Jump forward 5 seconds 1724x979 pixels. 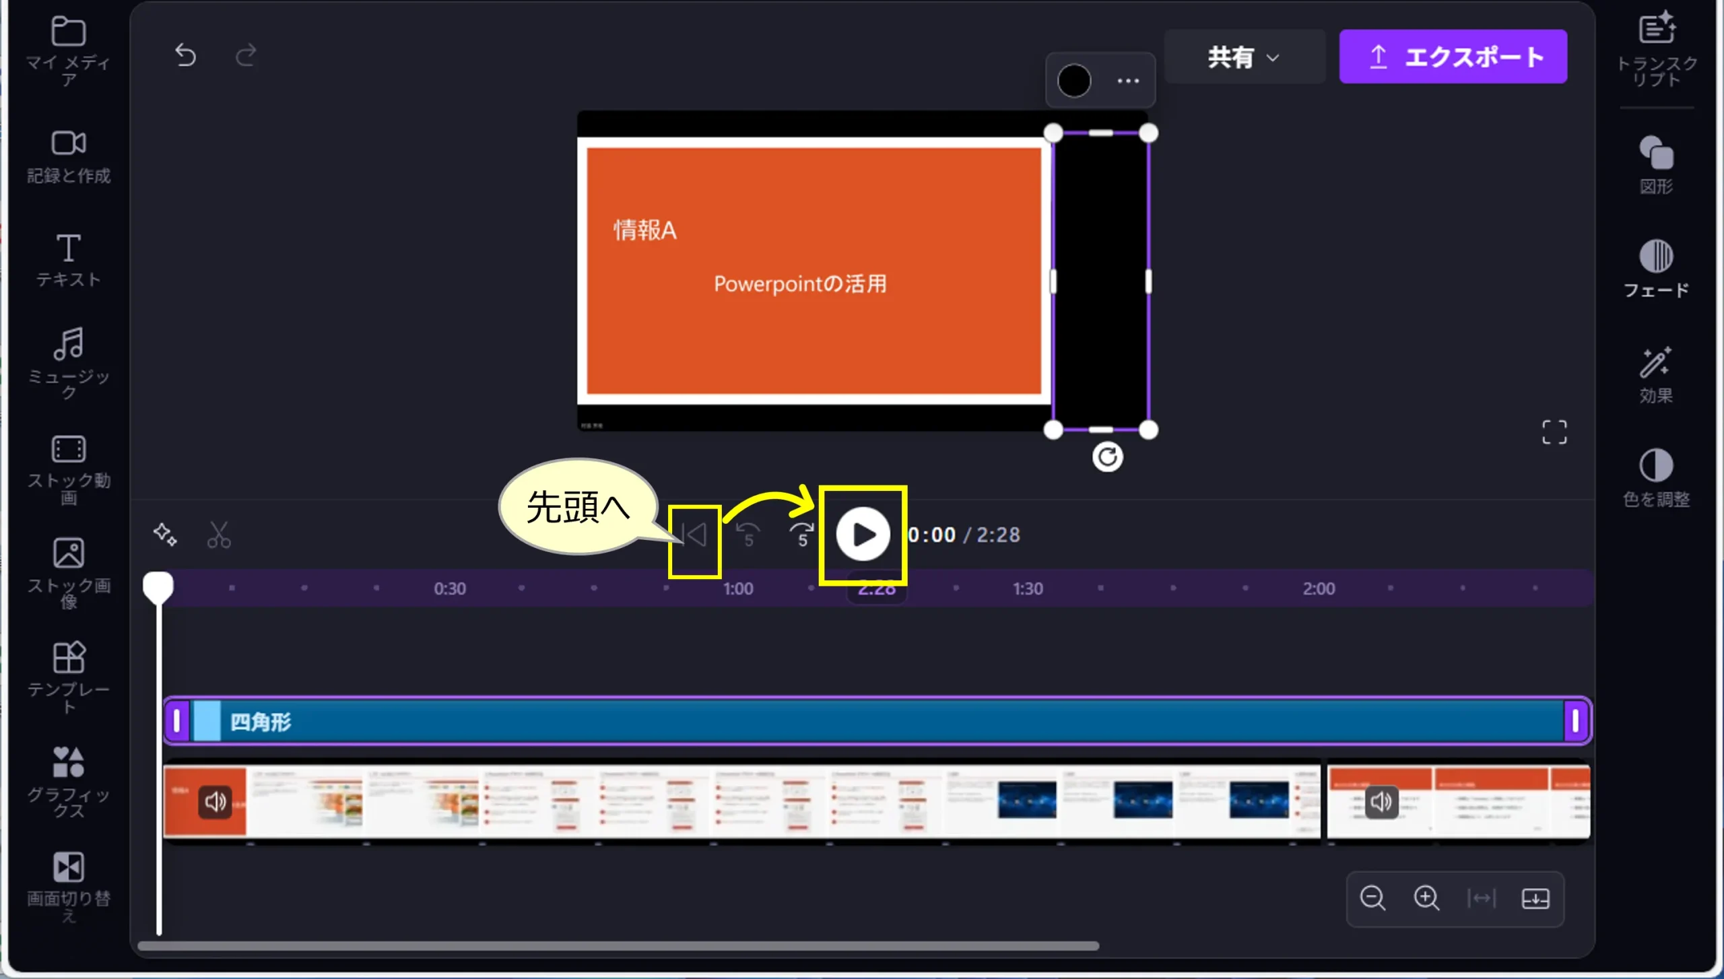[x=801, y=535]
